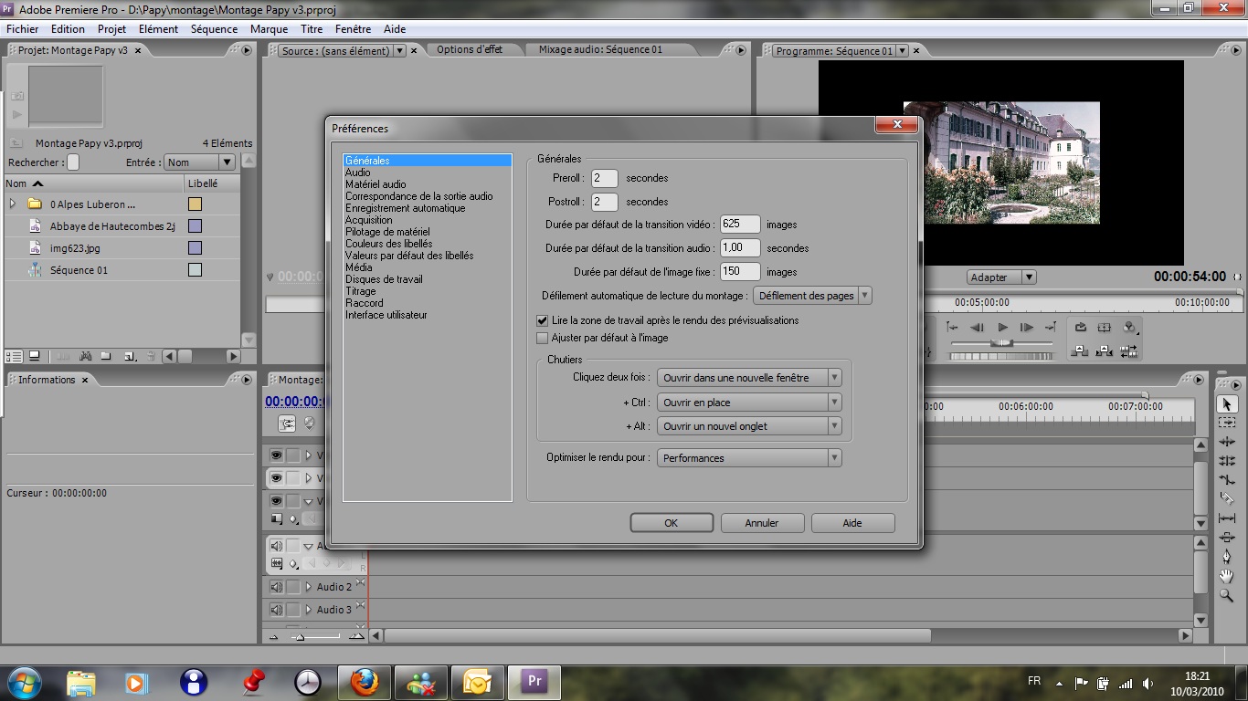
Task: Switch to 'Options d'effet' tab
Action: (469, 49)
